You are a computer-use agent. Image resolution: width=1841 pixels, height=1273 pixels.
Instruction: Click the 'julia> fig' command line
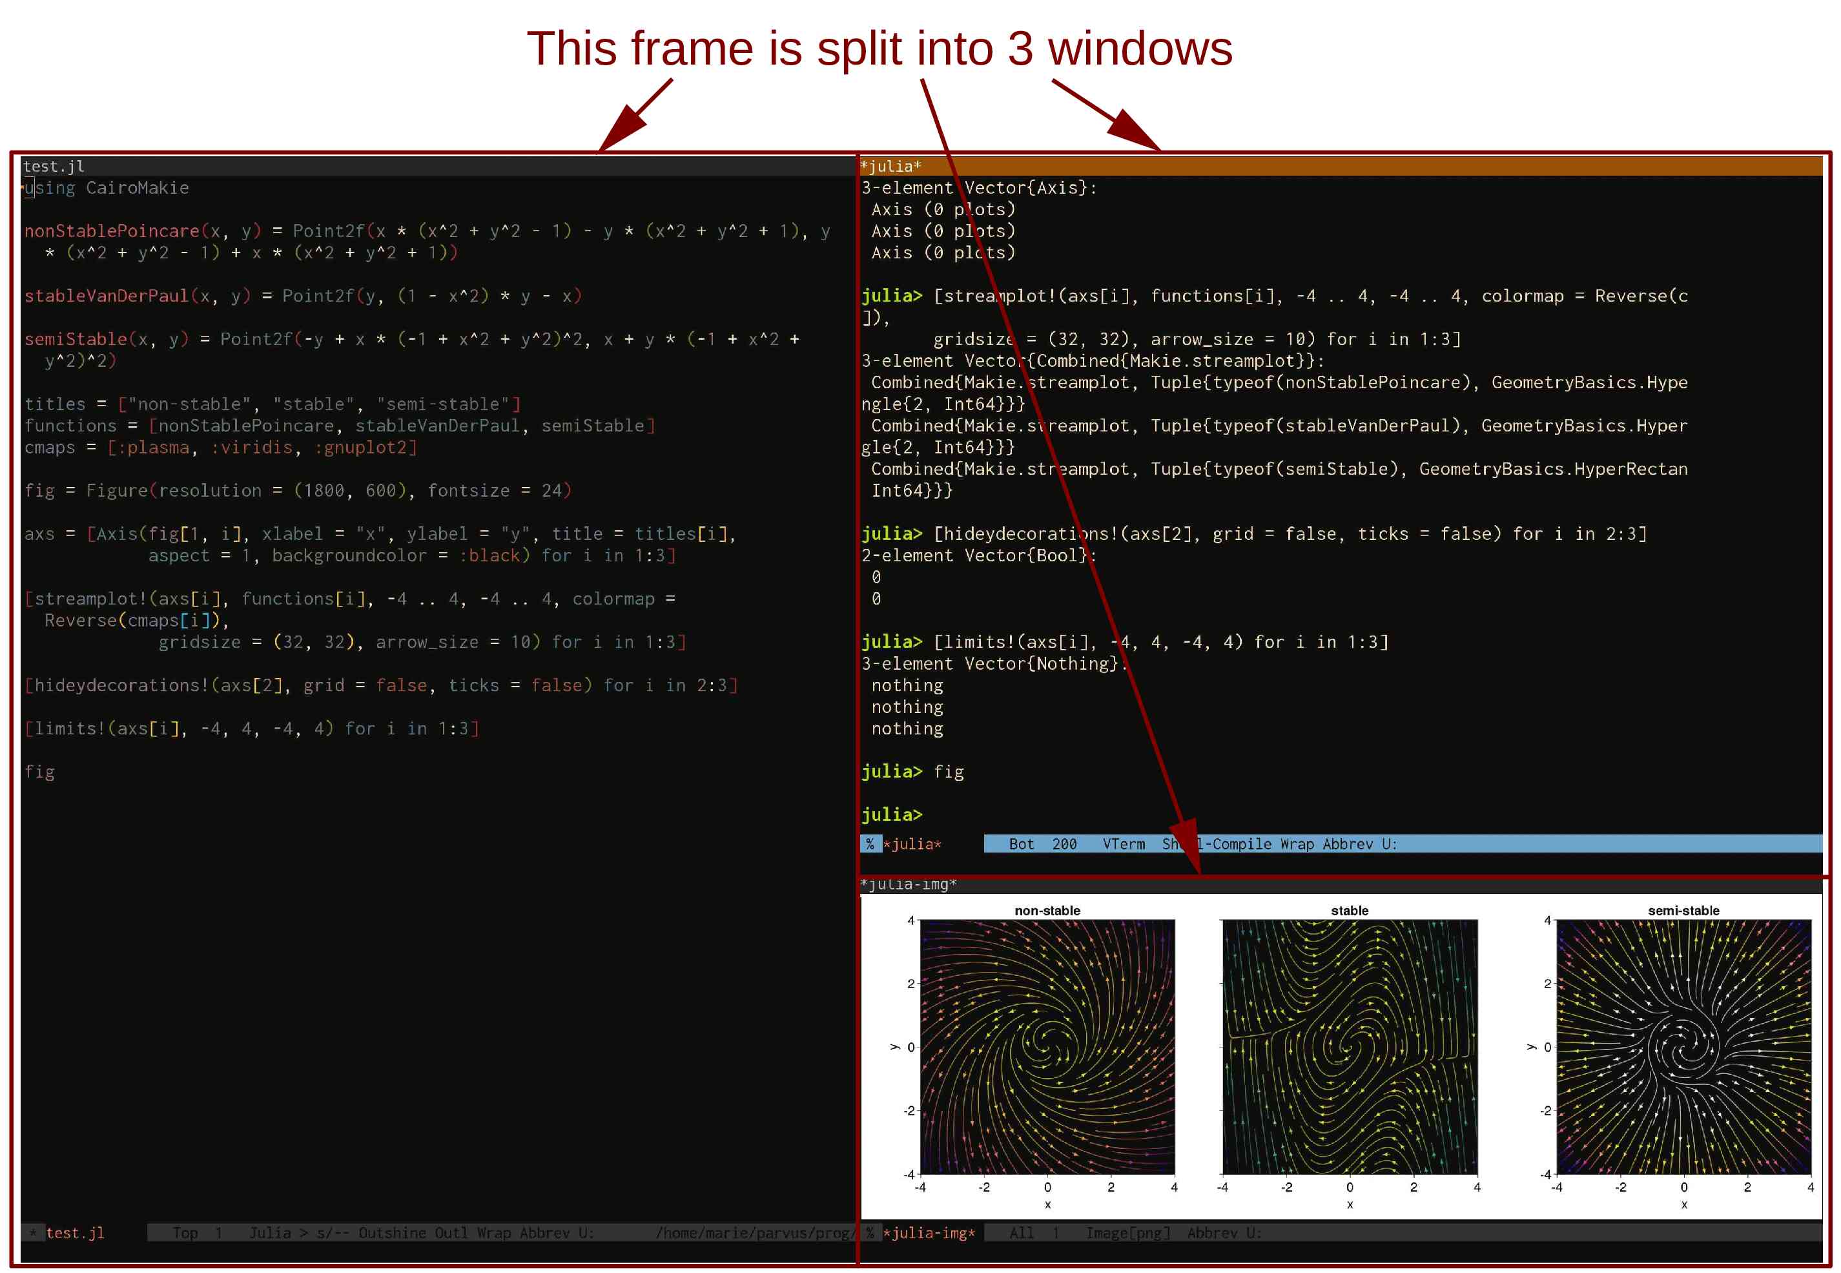pyautogui.click(x=913, y=771)
